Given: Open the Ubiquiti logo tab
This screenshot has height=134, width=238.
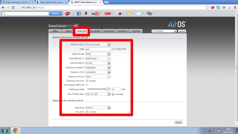Looking at the screenshot, I should coord(55,31).
